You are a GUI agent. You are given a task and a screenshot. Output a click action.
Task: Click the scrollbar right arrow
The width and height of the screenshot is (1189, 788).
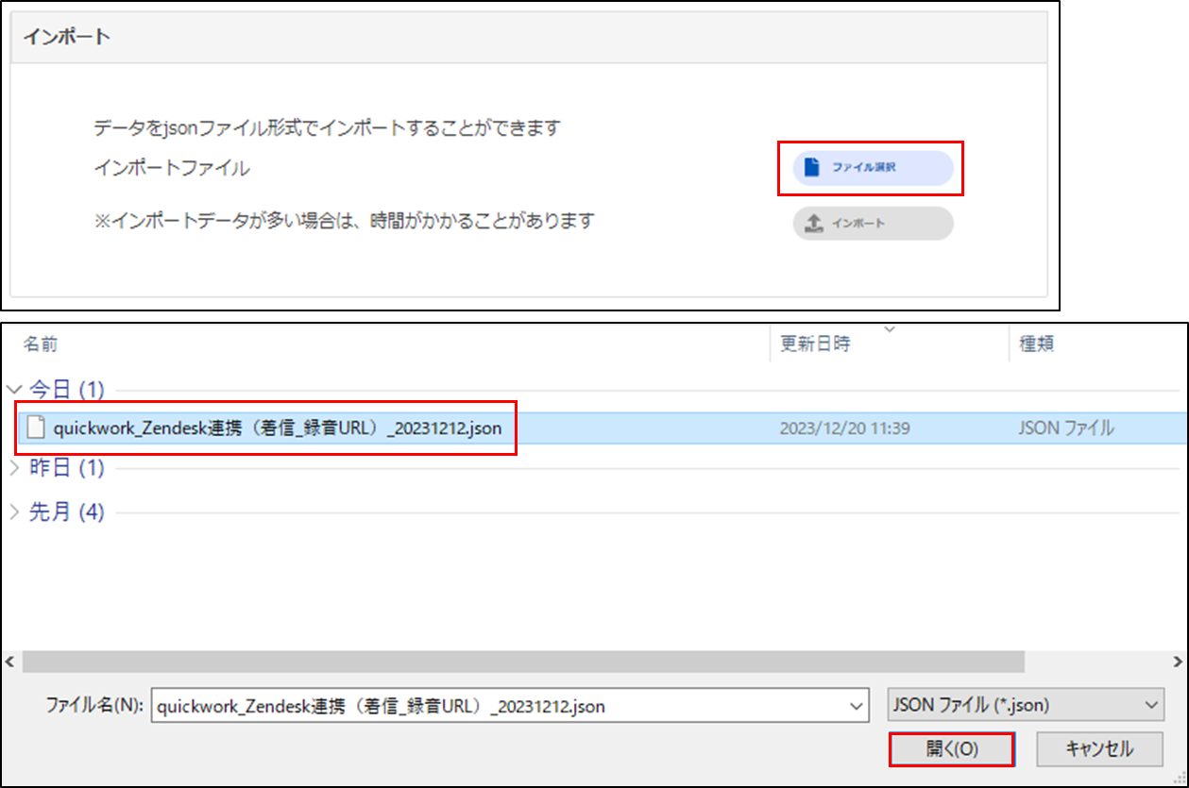click(x=1178, y=661)
